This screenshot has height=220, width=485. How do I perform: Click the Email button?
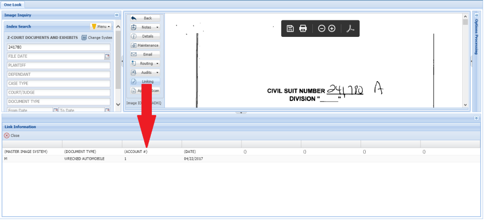[145, 54]
